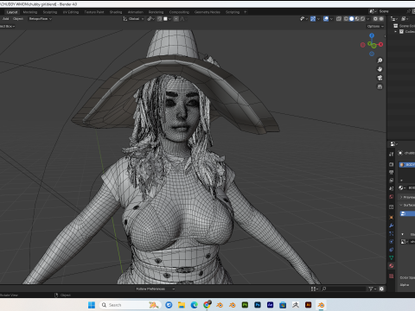415x311 pixels.
Task: Open the Animation workspace tab
Action: (x=135, y=12)
